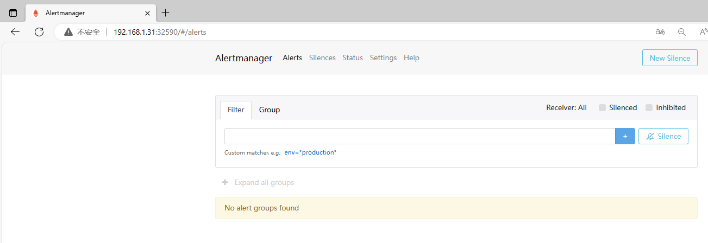Open the Alerts navigation item
708x243 pixels.
pyautogui.click(x=292, y=57)
